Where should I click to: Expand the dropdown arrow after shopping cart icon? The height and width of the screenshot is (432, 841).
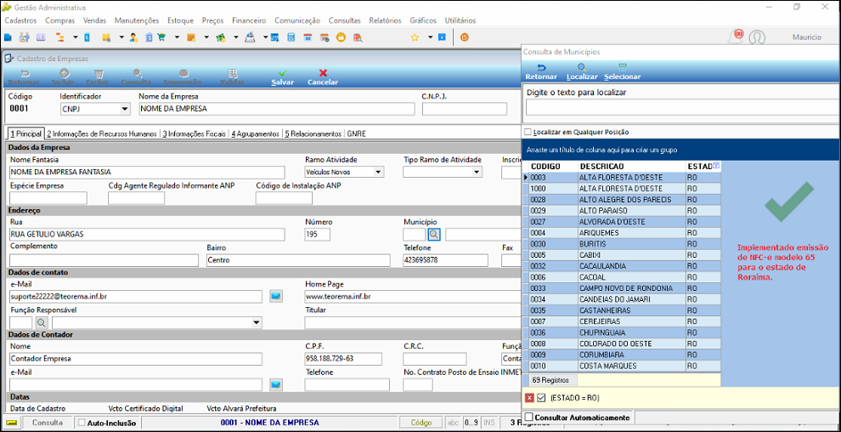(x=177, y=37)
